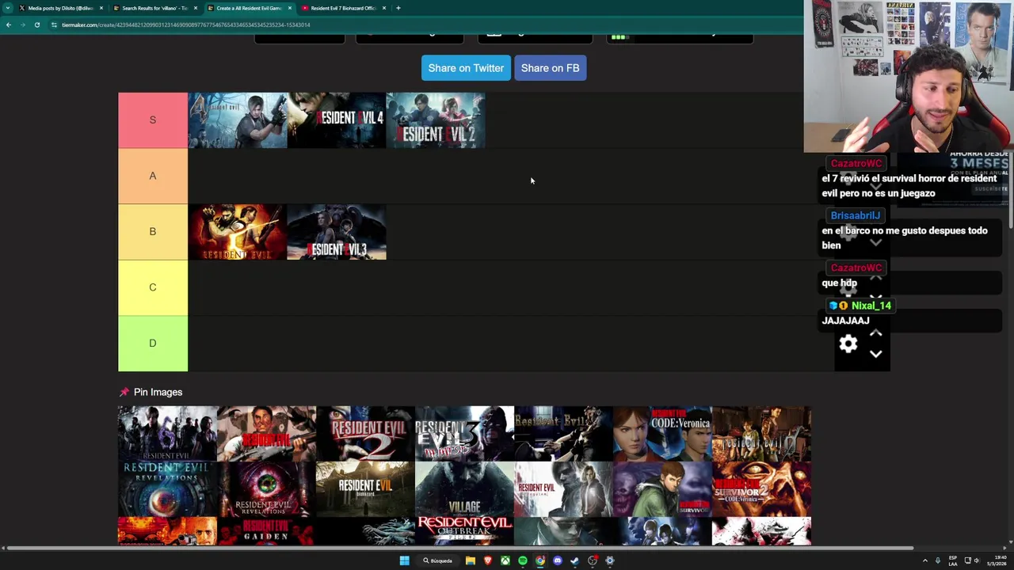Switch to Search Results for 'villano' tab
The image size is (1014, 570).
click(154, 8)
